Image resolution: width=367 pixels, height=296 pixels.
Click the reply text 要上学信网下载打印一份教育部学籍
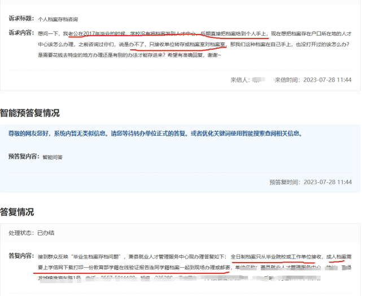[78, 268]
